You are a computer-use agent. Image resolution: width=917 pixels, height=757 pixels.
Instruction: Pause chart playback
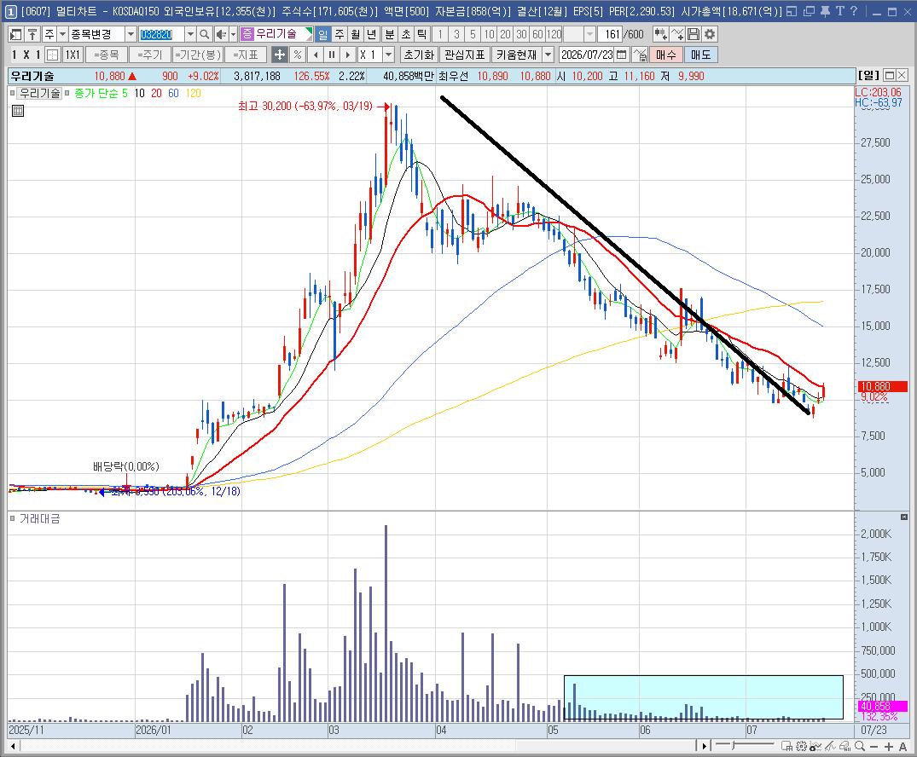coord(332,55)
